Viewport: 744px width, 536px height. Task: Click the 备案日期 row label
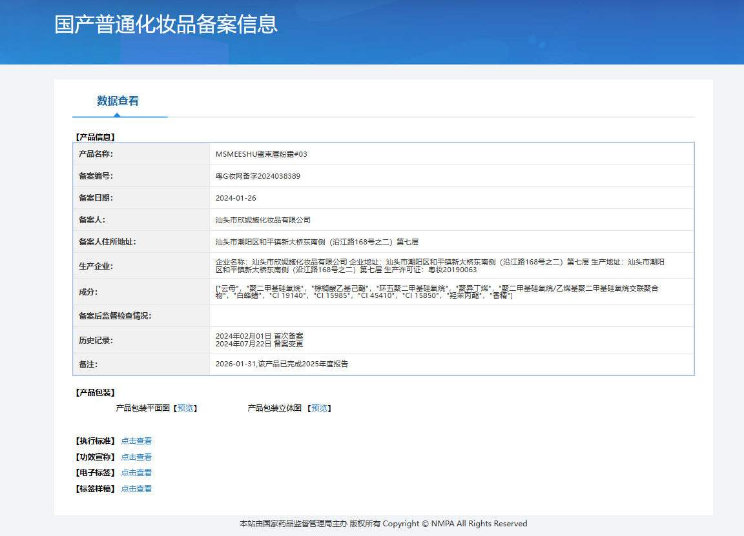click(x=96, y=198)
